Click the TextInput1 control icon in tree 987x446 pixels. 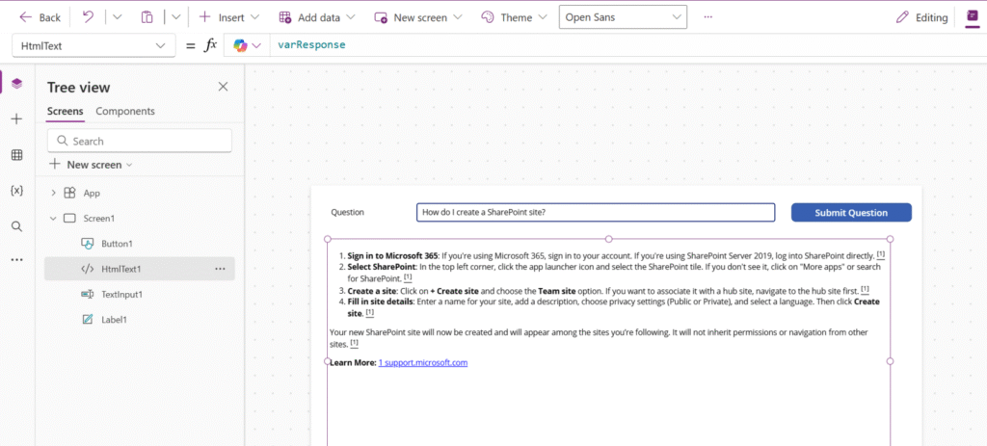88,294
